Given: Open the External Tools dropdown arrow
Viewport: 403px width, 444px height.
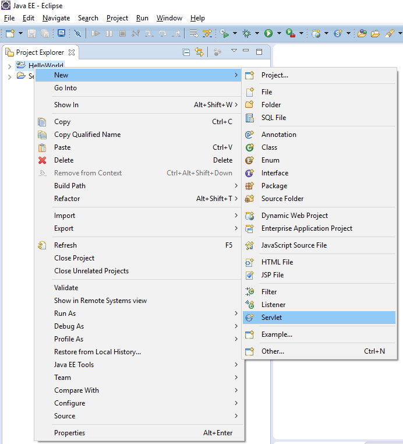Looking at the screenshot, I should [x=302, y=33].
